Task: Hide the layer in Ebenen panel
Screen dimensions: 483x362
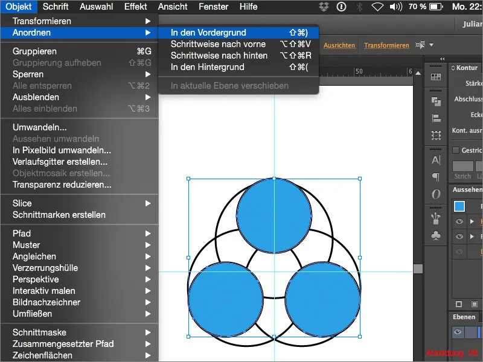Action: pyautogui.click(x=458, y=332)
